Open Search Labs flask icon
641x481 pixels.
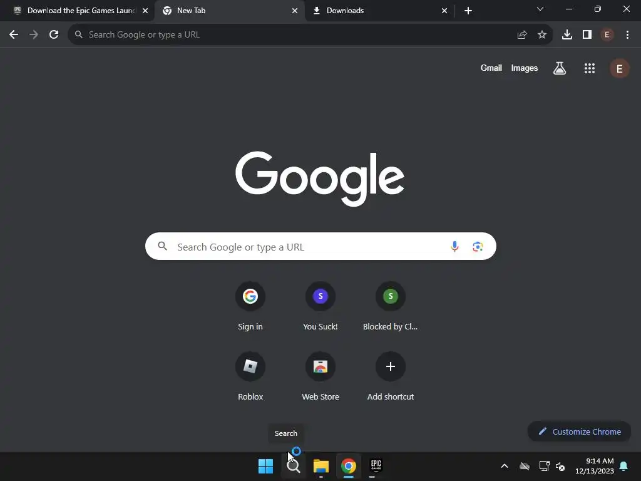pyautogui.click(x=560, y=68)
